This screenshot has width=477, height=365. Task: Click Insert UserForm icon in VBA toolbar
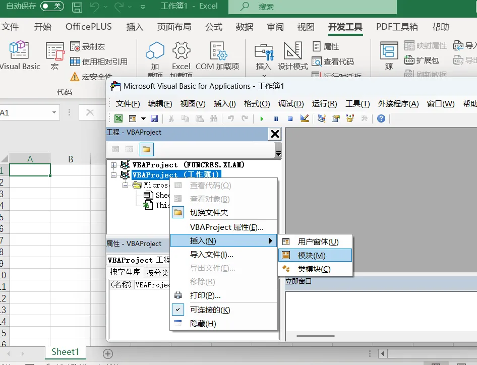tap(133, 118)
